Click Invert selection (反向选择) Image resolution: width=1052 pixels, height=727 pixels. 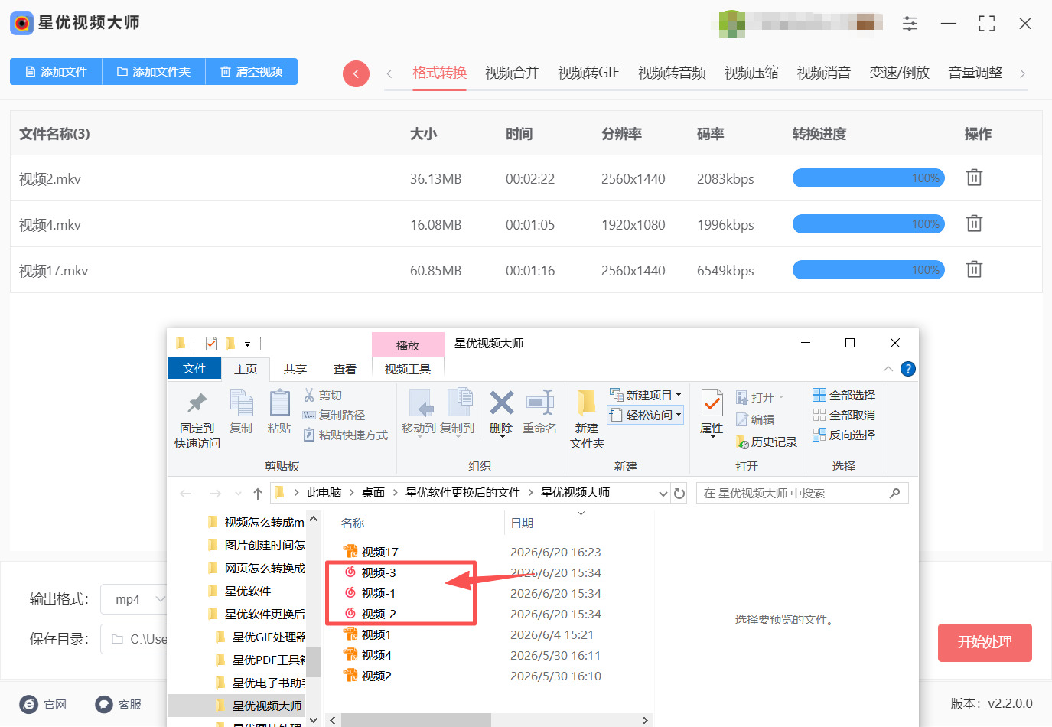[844, 435]
